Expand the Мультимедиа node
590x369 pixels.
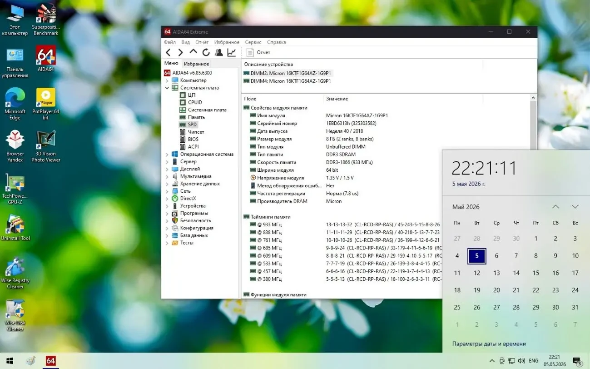[x=167, y=176]
